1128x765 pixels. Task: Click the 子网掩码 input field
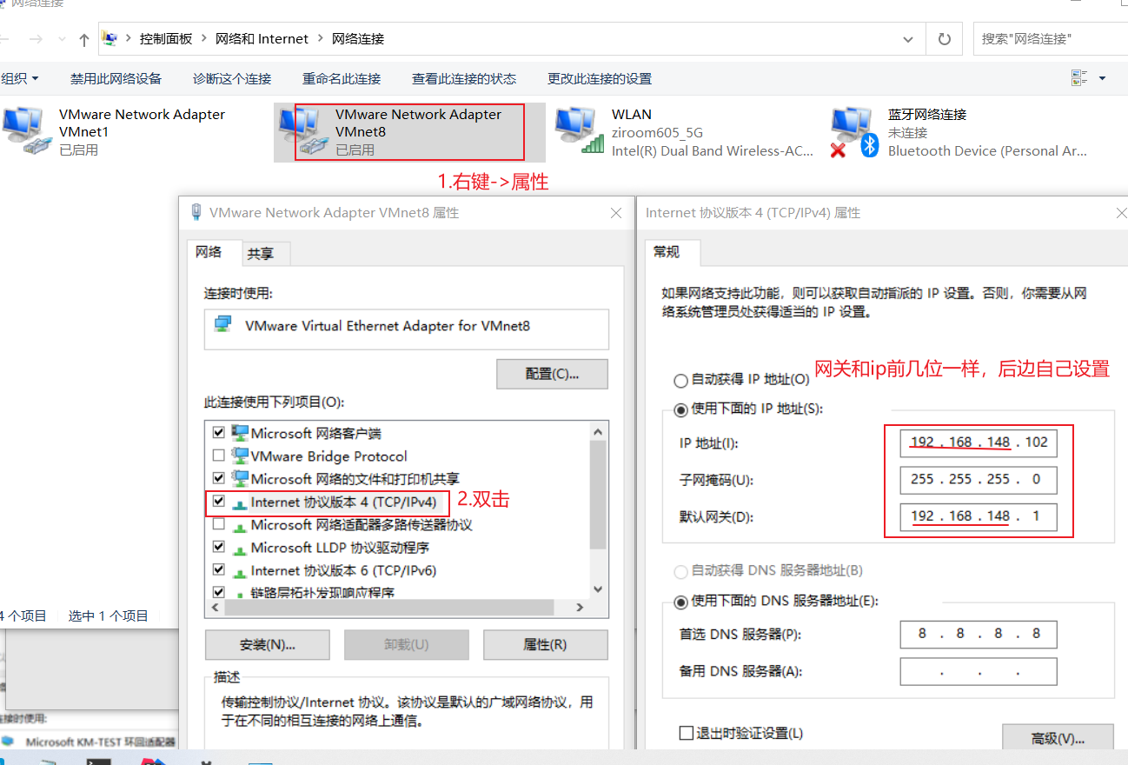click(979, 480)
